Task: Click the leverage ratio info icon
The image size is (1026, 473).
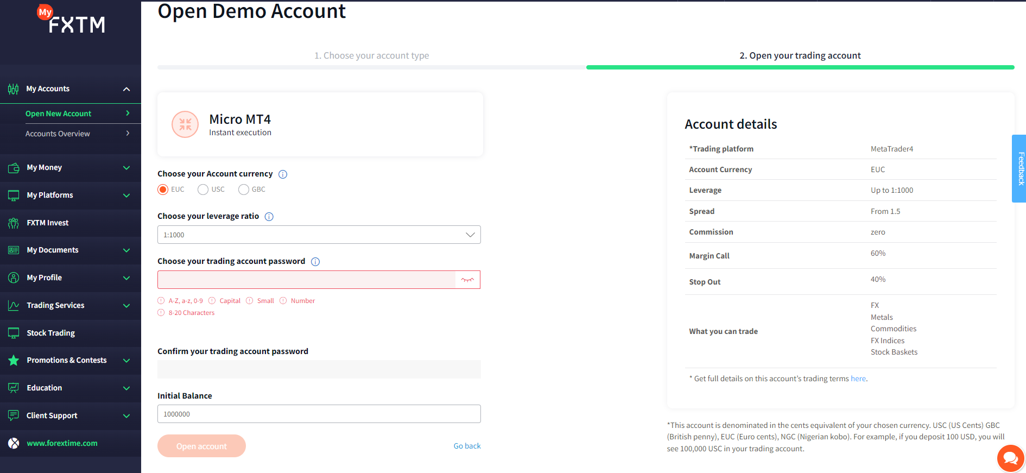Action: 269,217
